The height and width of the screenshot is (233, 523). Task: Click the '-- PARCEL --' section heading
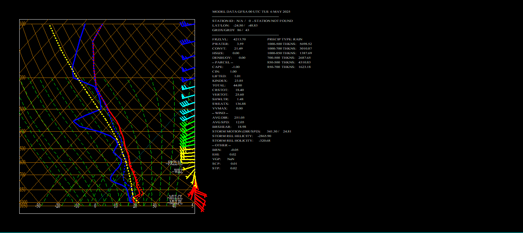pyautogui.click(x=223, y=62)
